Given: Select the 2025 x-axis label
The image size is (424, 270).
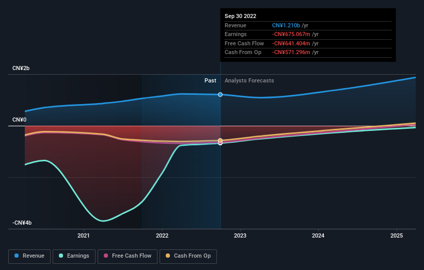Looking at the screenshot, I should click(x=397, y=235).
